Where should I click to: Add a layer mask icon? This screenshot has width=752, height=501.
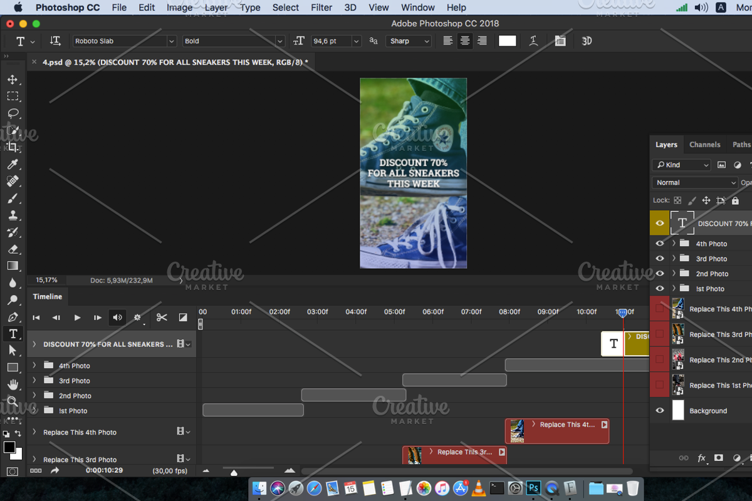point(719,458)
